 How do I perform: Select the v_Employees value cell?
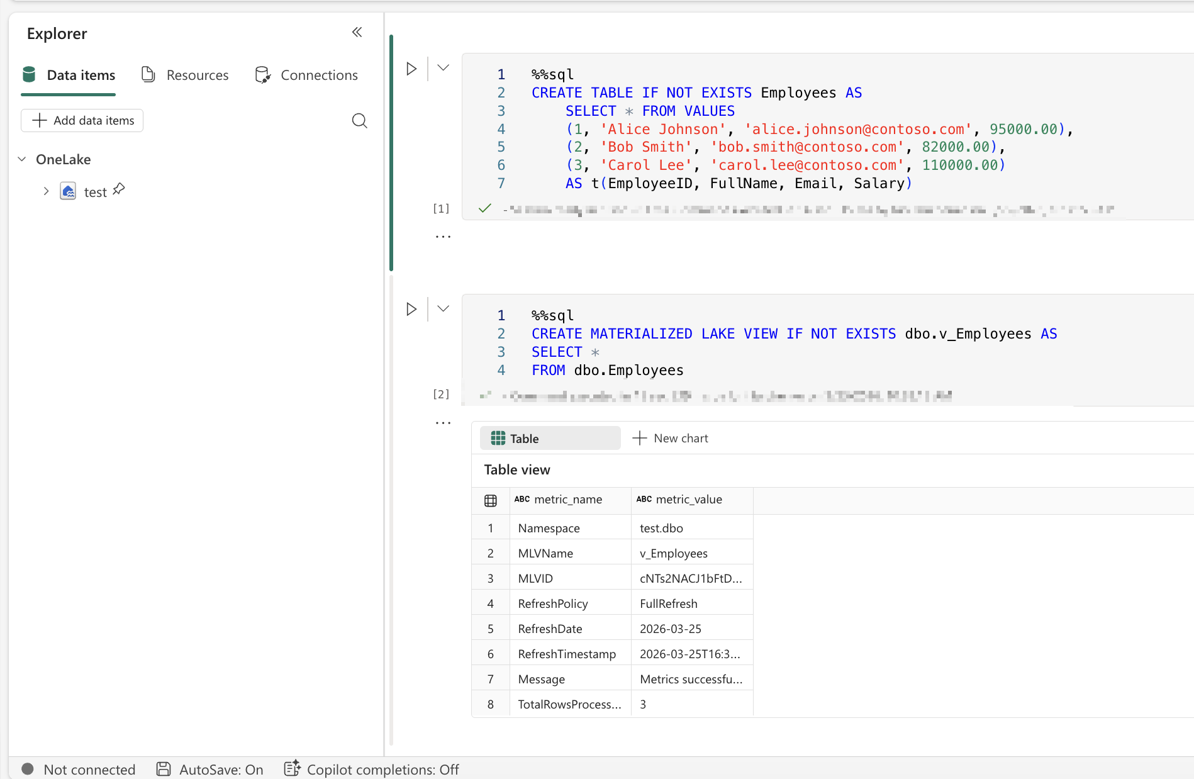[692, 553]
